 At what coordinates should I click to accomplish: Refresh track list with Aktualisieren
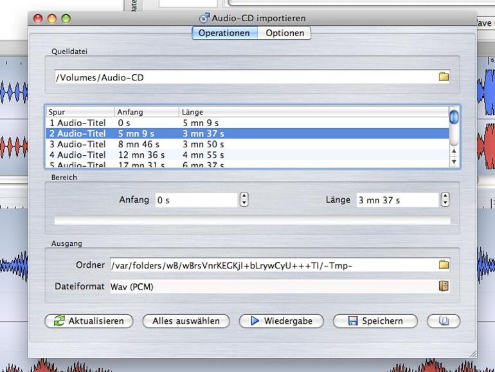click(x=89, y=321)
